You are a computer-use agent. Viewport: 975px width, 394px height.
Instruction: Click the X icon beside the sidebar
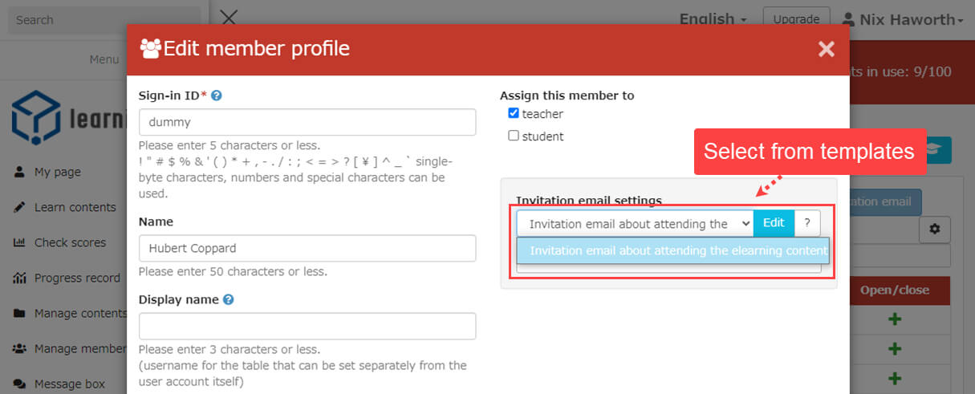coord(229,18)
